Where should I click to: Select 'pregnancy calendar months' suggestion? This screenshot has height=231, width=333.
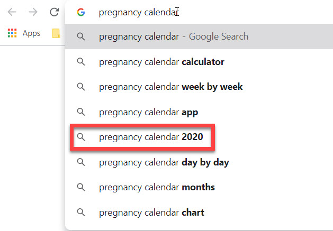click(x=157, y=187)
